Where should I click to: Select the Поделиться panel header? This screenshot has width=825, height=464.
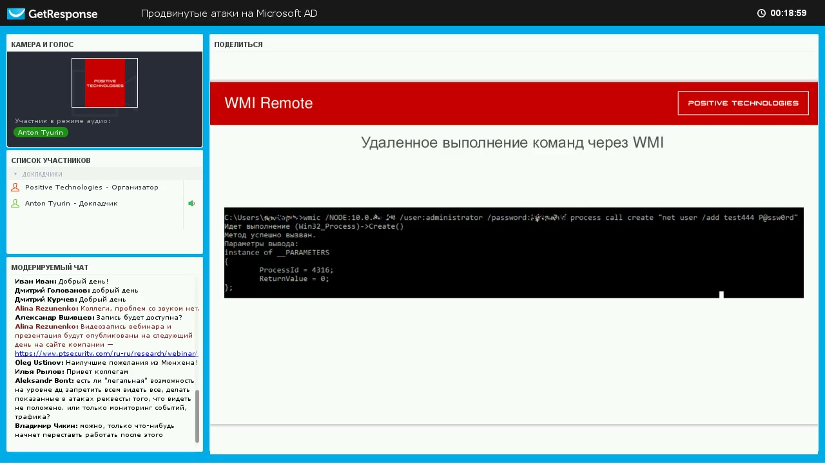238,44
